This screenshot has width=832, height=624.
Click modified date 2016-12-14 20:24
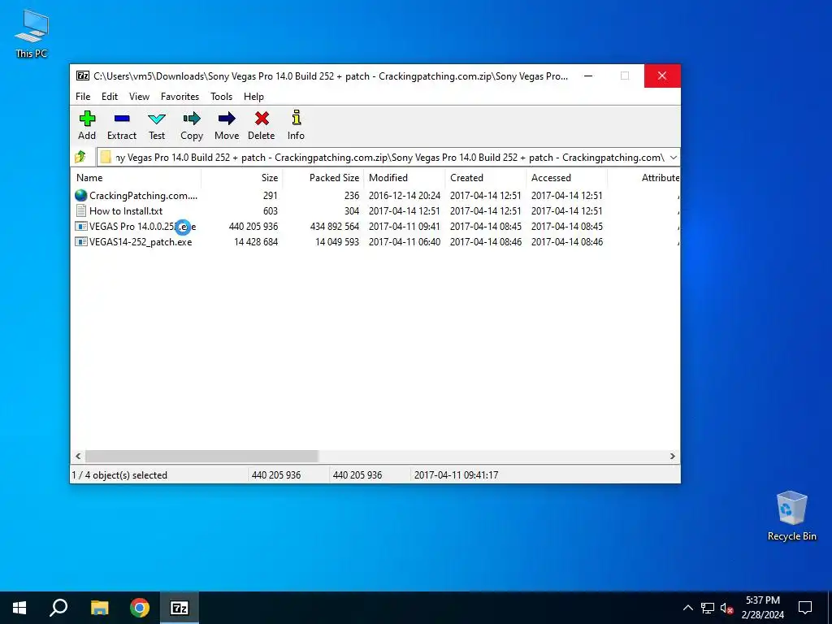click(405, 196)
